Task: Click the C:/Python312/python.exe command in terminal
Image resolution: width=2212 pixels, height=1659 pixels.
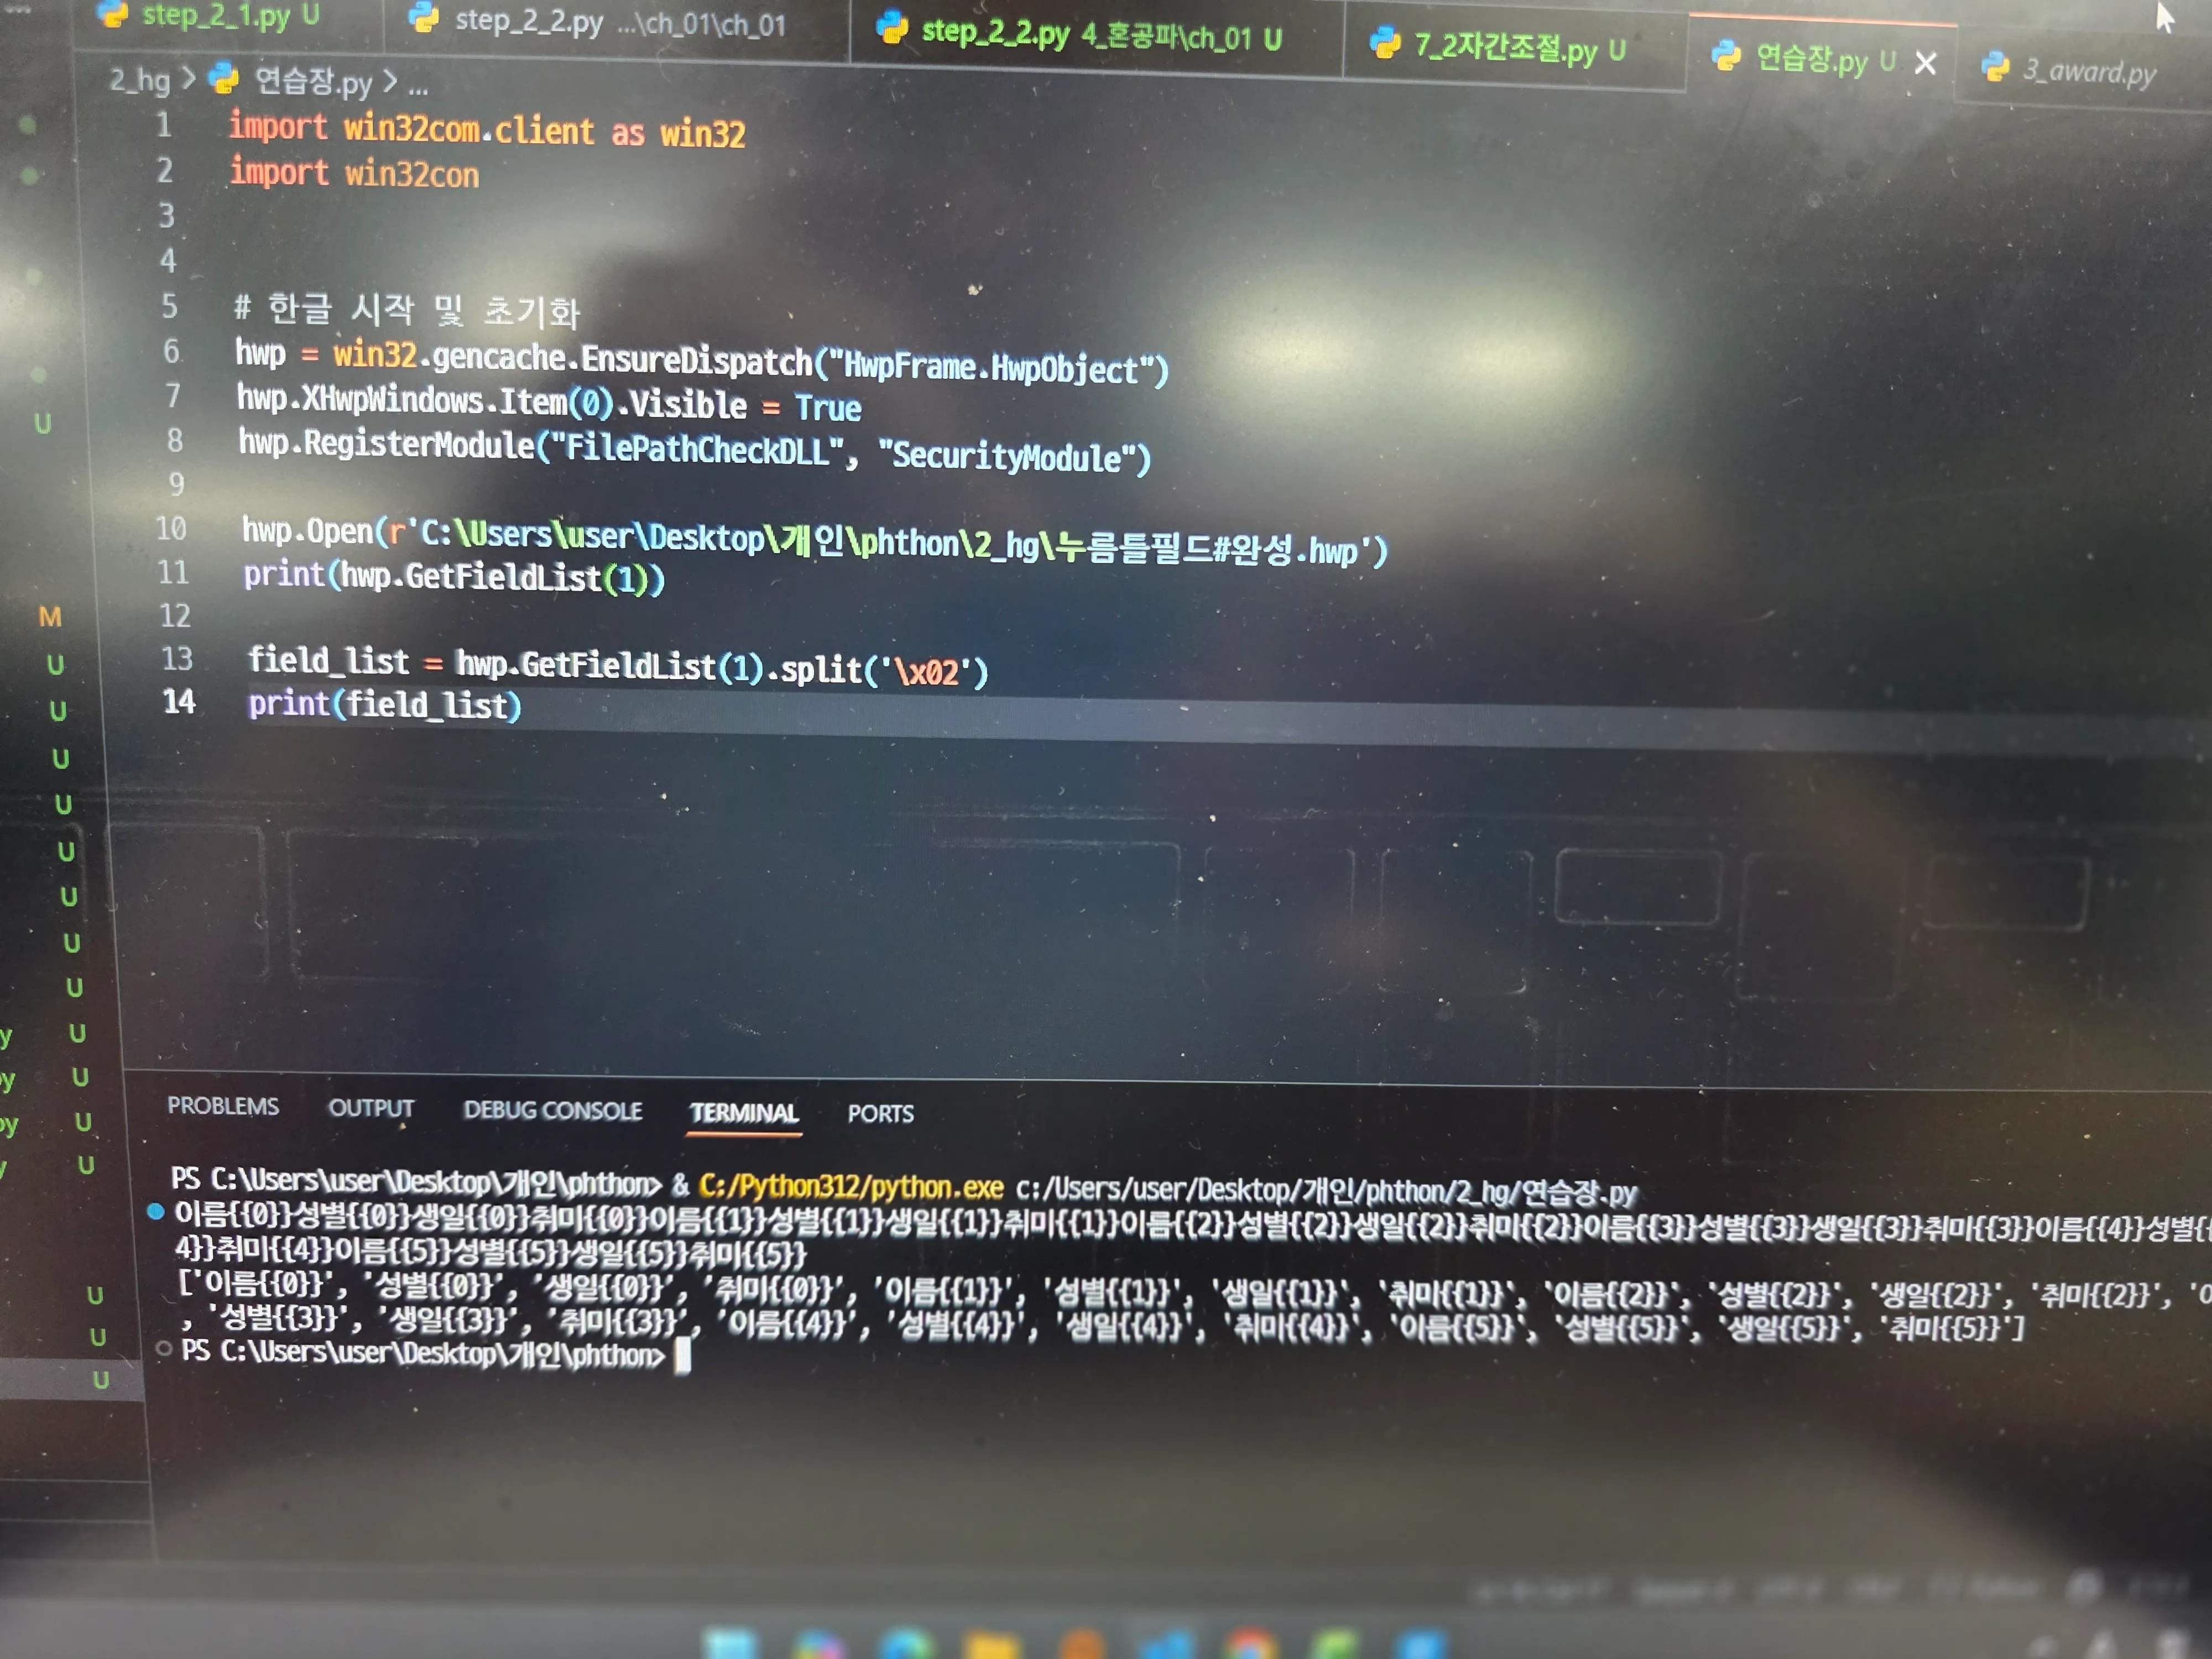Action: click(851, 1186)
